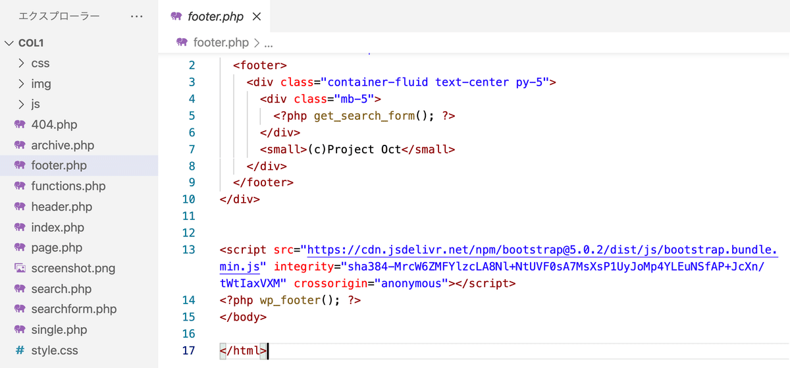Viewport: 790px width, 368px height.
Task: Click the "container-fluid text-center py-5" class value
Action: (x=434, y=83)
